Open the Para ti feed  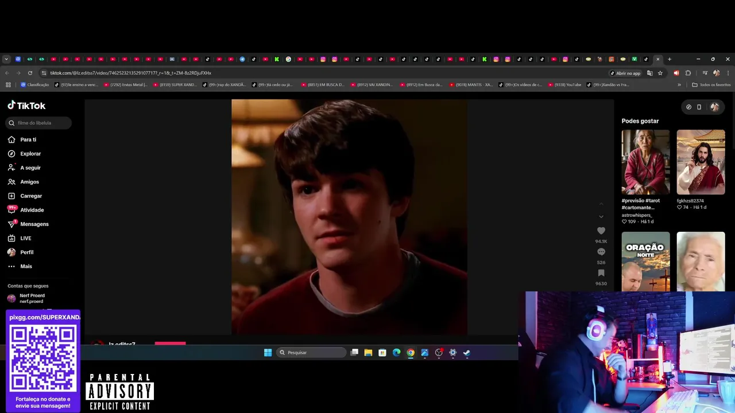[x=28, y=139]
